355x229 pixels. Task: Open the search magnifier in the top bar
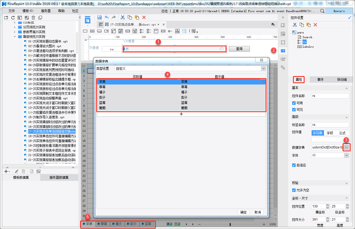(322, 11)
